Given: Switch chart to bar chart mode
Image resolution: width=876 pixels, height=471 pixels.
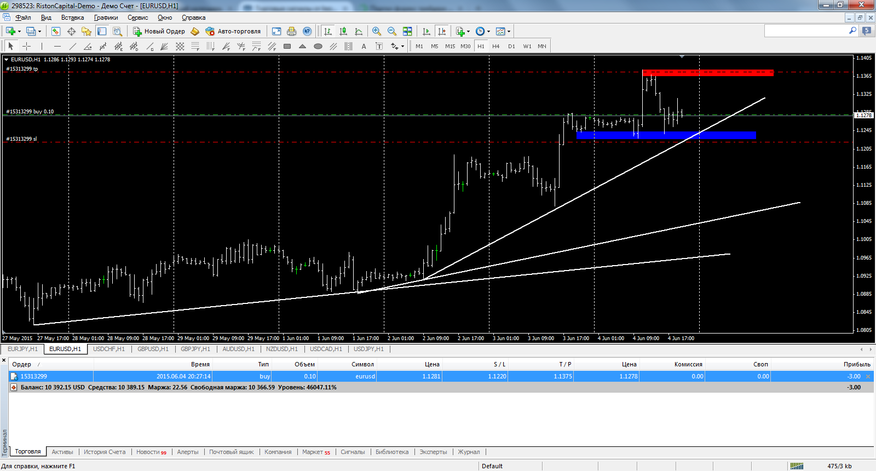Looking at the screenshot, I should point(328,31).
